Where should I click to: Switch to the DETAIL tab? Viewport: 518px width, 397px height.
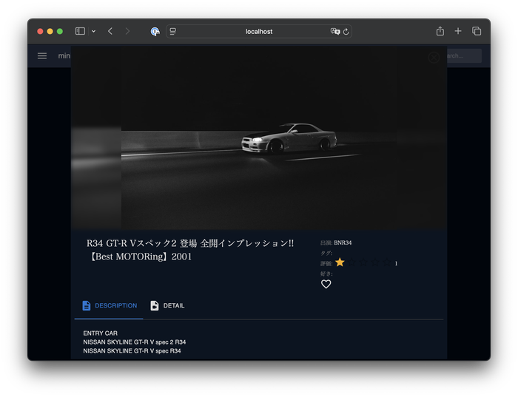(x=167, y=305)
